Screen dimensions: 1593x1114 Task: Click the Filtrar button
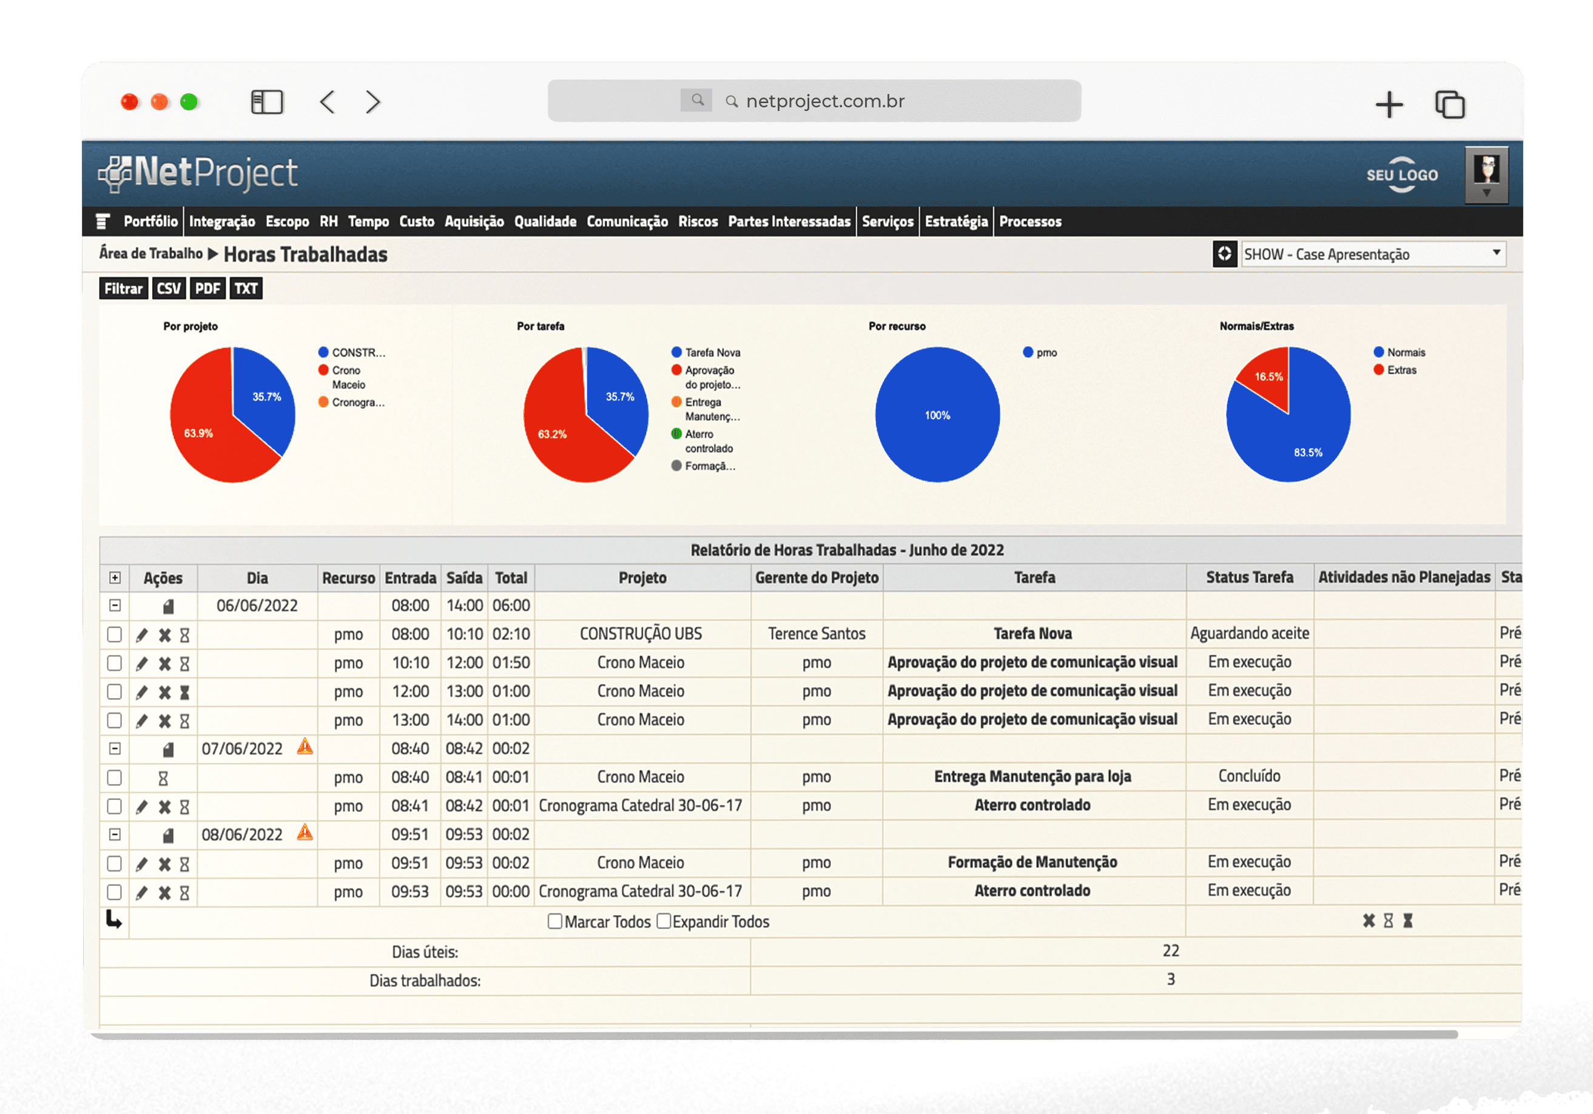[124, 289]
